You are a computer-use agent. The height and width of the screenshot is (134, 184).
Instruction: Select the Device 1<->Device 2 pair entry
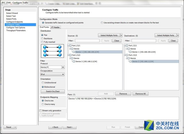pos(92,99)
